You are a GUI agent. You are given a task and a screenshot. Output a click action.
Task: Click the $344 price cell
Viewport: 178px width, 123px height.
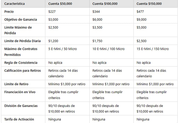click(96, 11)
